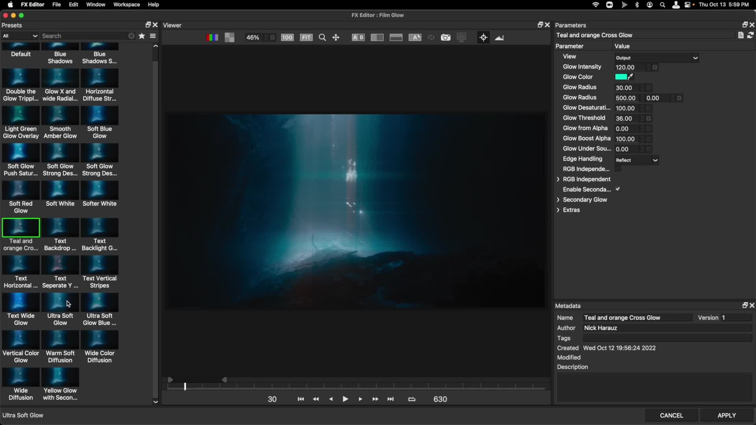Viewport: 756px width, 425px height.
Task: Click the Glow Color swatch
Action: coord(621,77)
